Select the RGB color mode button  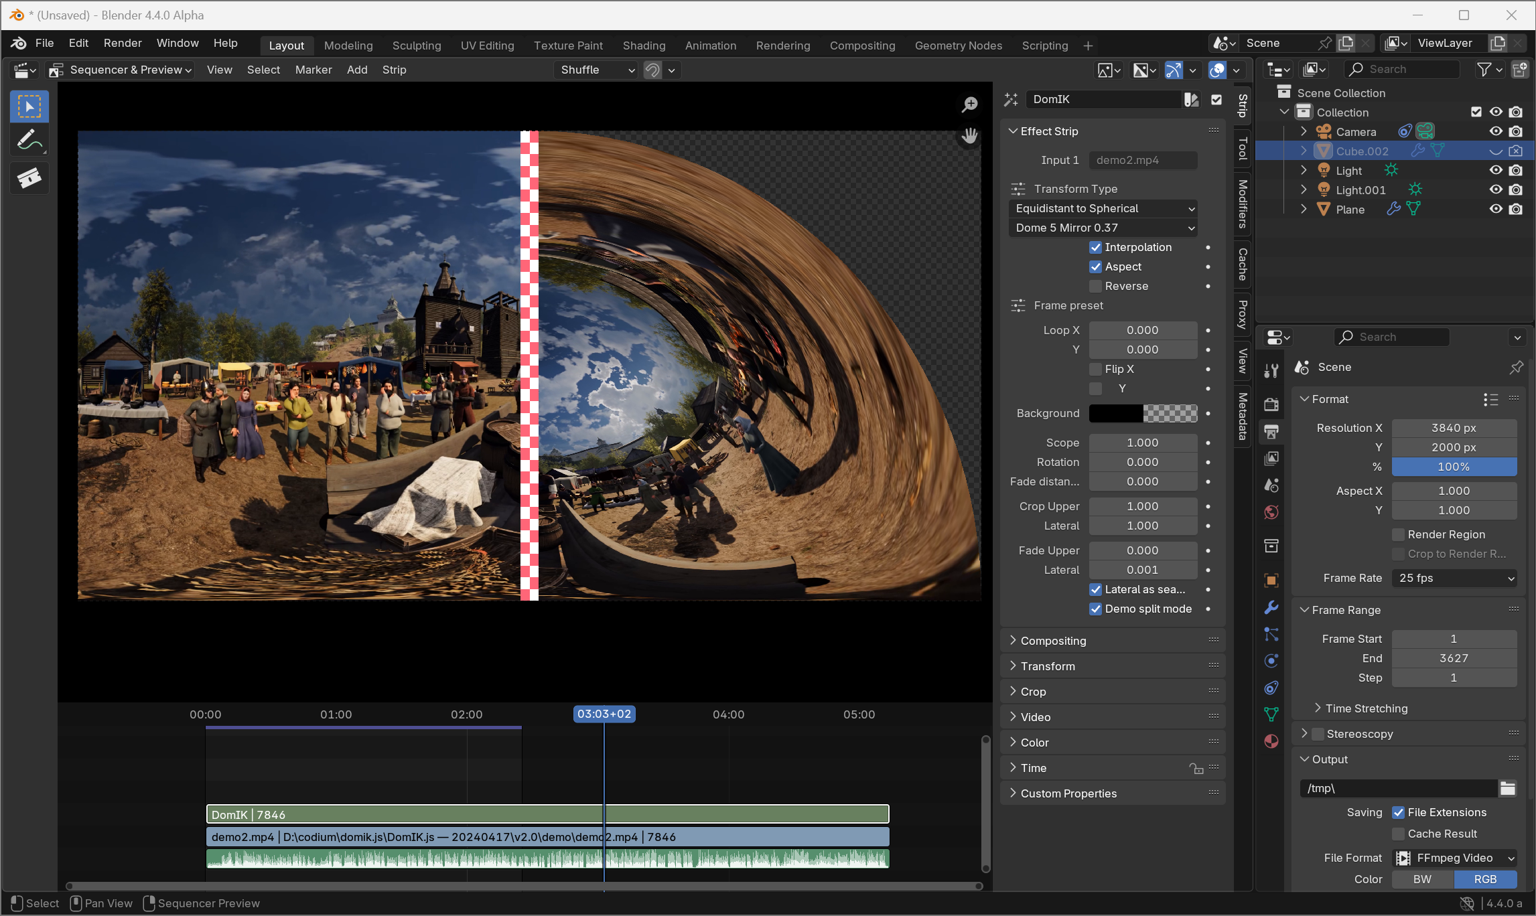tap(1484, 879)
